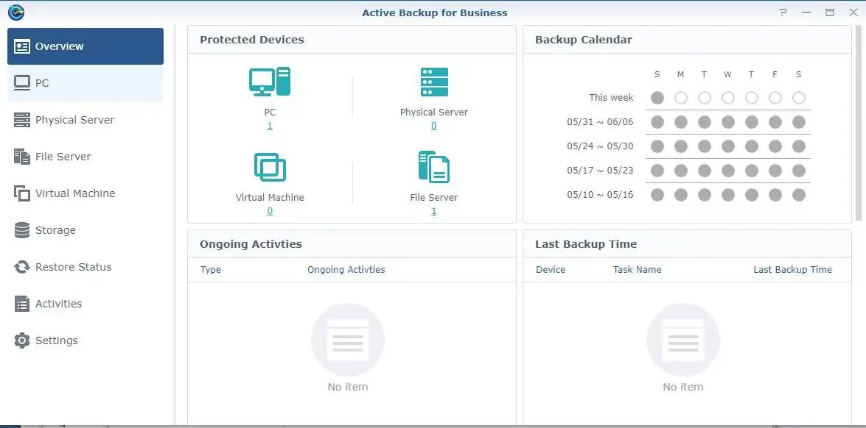Click last dot in 05/10 ~ 05/16 row
This screenshot has width=866, height=428.
coord(799,195)
